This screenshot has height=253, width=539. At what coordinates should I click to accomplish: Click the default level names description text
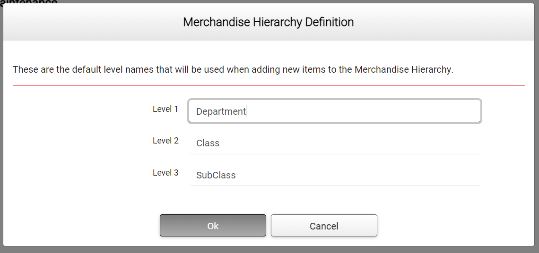(x=233, y=69)
